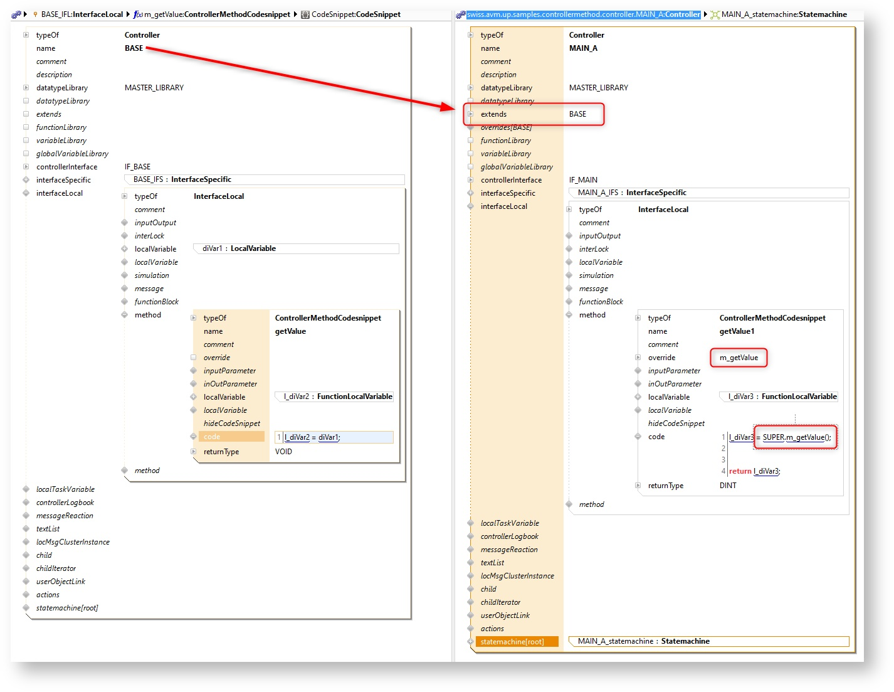Click the MAIN_A_statemachine breadcrumb icon

click(714, 14)
